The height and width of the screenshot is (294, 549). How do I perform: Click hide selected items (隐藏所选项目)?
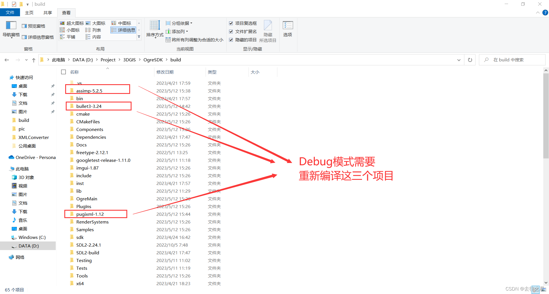point(268,31)
